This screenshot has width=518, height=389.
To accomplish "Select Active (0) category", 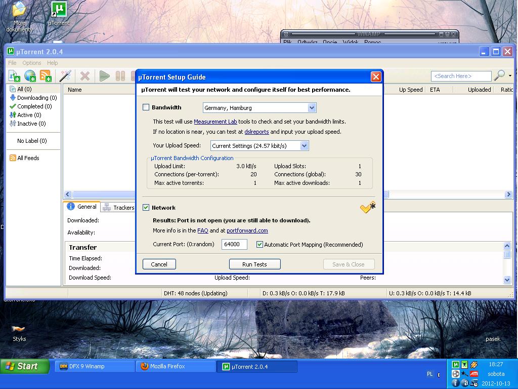I will pyautogui.click(x=25, y=115).
